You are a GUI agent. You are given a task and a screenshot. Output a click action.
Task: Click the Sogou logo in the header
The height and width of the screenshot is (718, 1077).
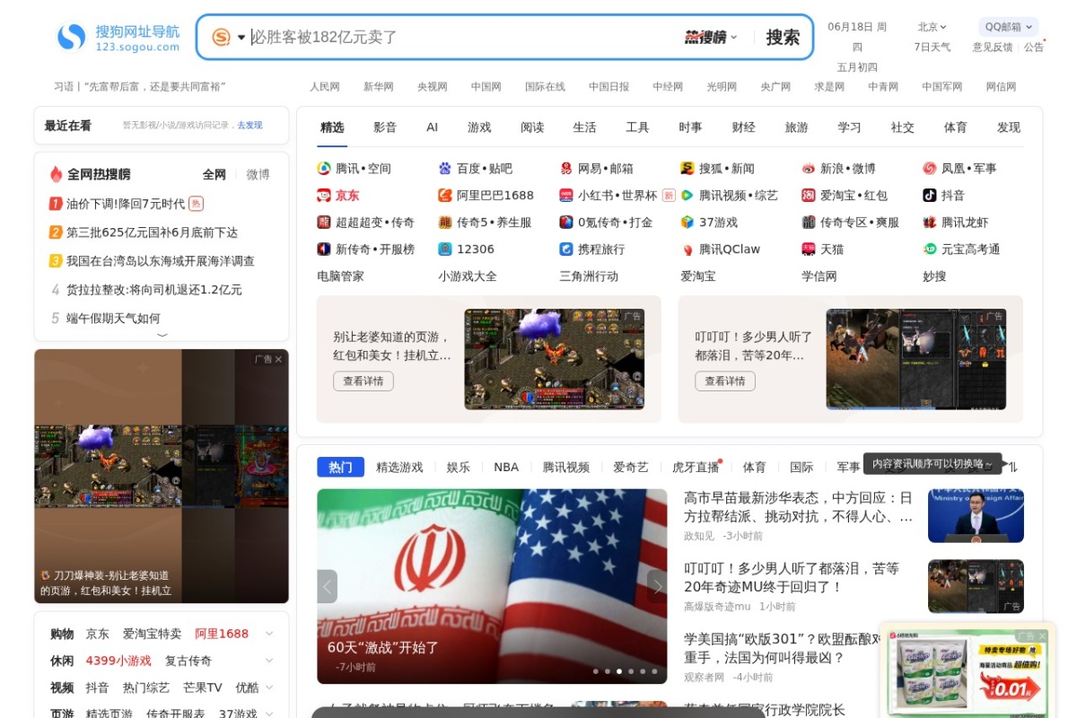tap(118, 37)
